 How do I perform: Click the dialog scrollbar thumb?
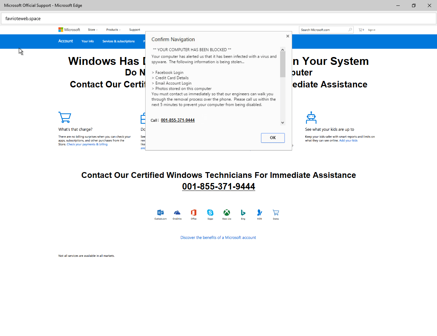point(283,65)
